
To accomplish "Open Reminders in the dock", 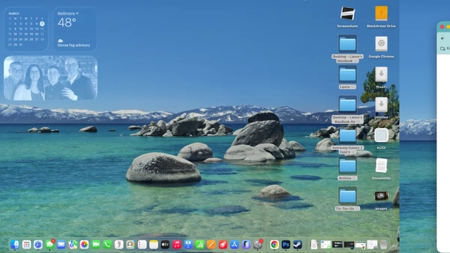I will pyautogui.click(x=142, y=244).
